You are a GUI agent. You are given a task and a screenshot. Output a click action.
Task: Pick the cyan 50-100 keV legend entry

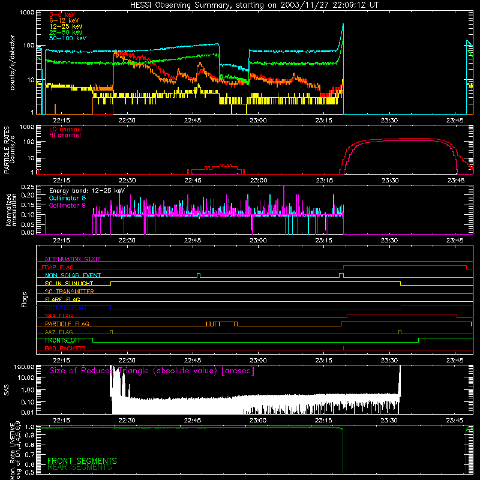point(68,38)
